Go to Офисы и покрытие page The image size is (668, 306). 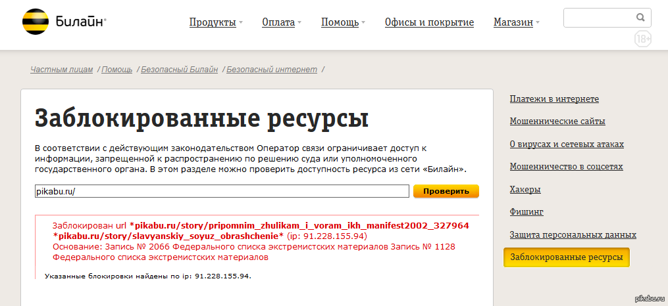(x=429, y=22)
